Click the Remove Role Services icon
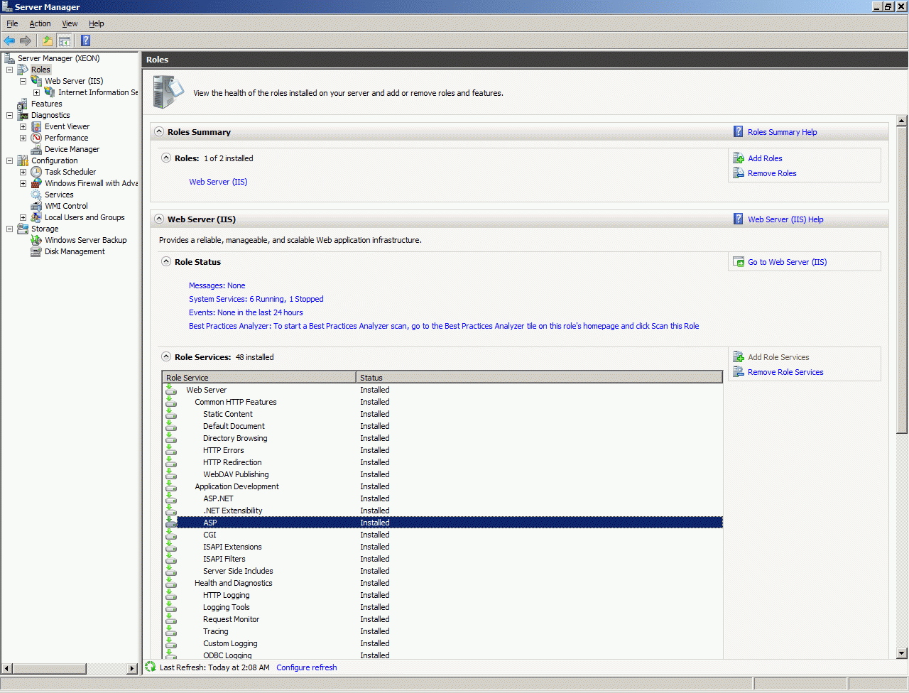The height and width of the screenshot is (693, 909). coord(739,372)
